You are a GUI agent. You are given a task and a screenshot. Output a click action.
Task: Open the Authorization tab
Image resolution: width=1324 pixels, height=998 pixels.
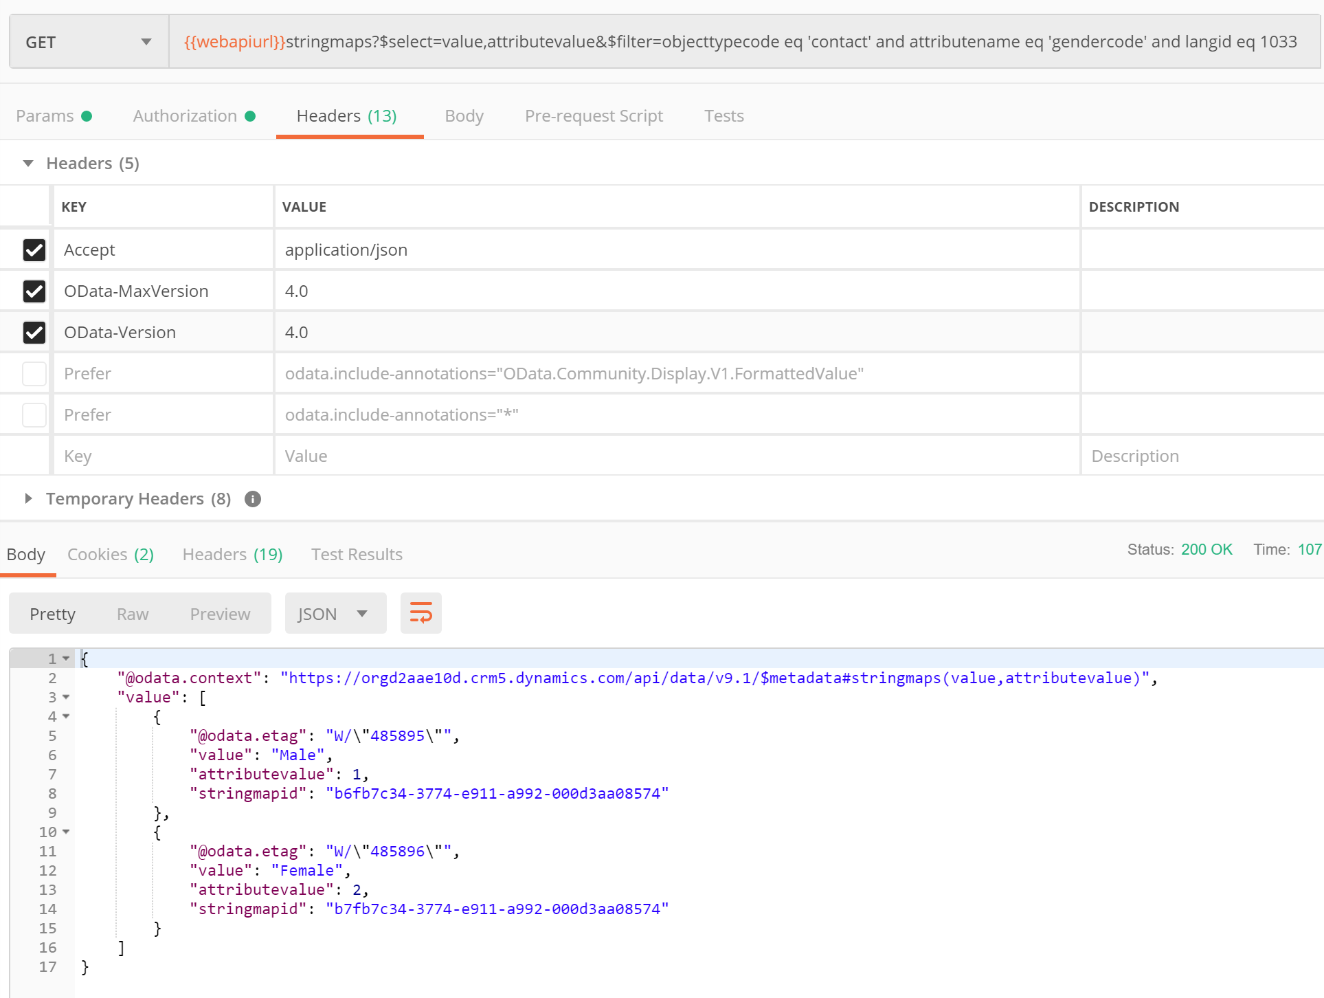coord(194,115)
